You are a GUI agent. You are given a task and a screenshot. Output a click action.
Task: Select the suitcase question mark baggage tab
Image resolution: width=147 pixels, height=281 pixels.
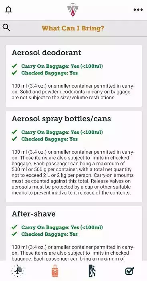click(x=55, y=271)
